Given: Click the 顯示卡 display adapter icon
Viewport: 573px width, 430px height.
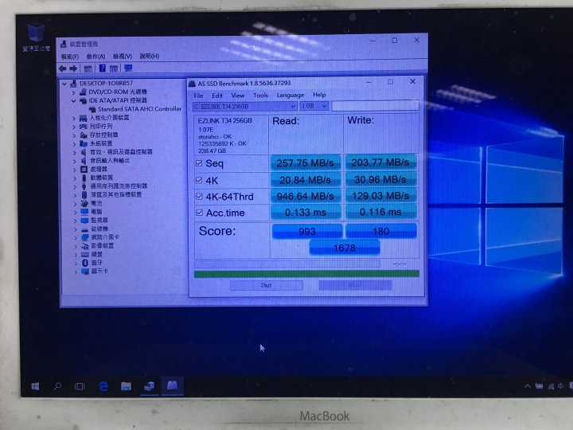Looking at the screenshot, I should pyautogui.click(x=85, y=272).
